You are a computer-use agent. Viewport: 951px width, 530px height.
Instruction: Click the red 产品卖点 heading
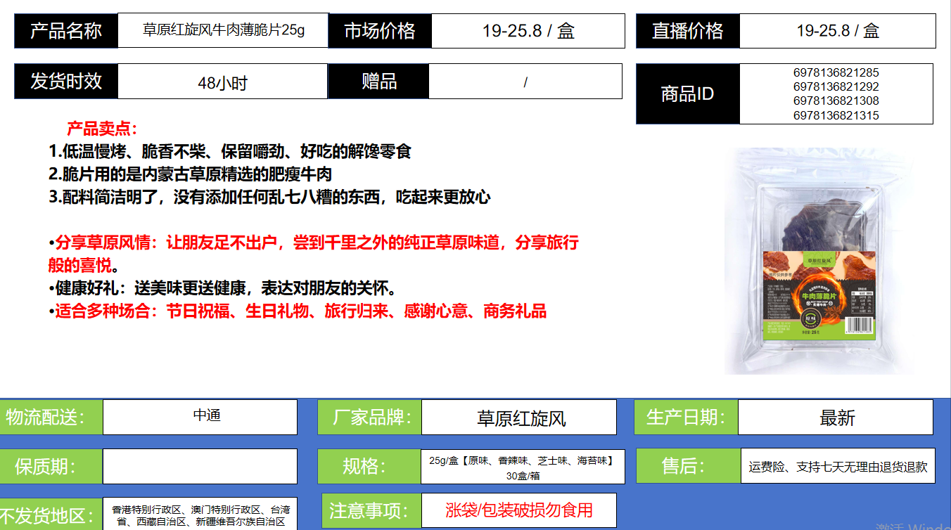coord(102,129)
